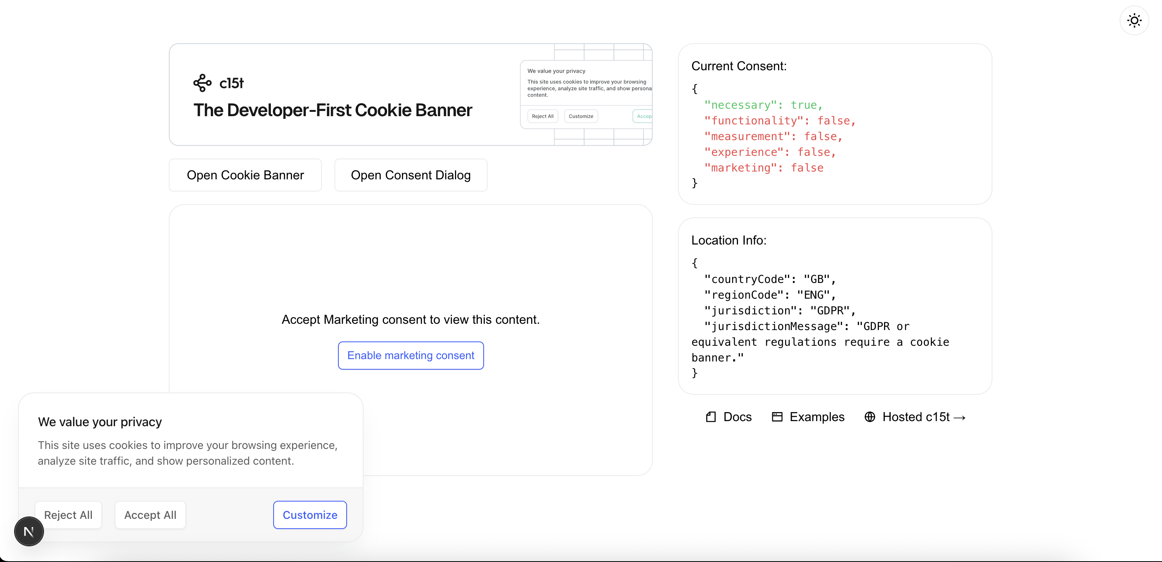
Task: Click small Reject All in preview image
Action: [x=542, y=117]
